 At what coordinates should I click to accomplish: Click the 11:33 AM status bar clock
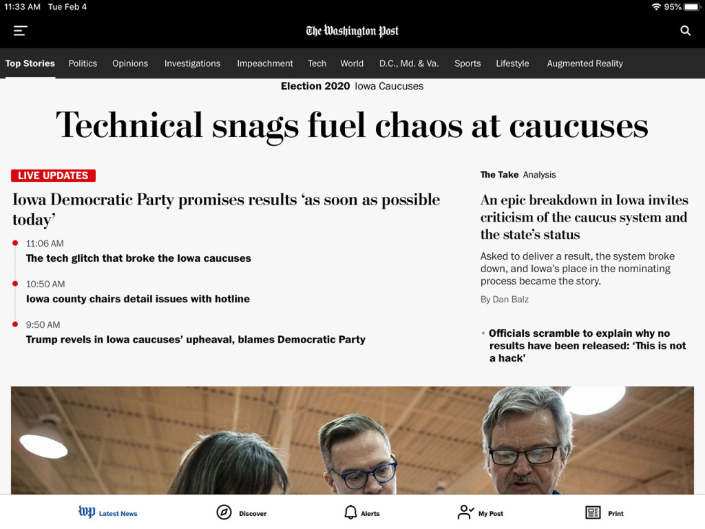(22, 7)
